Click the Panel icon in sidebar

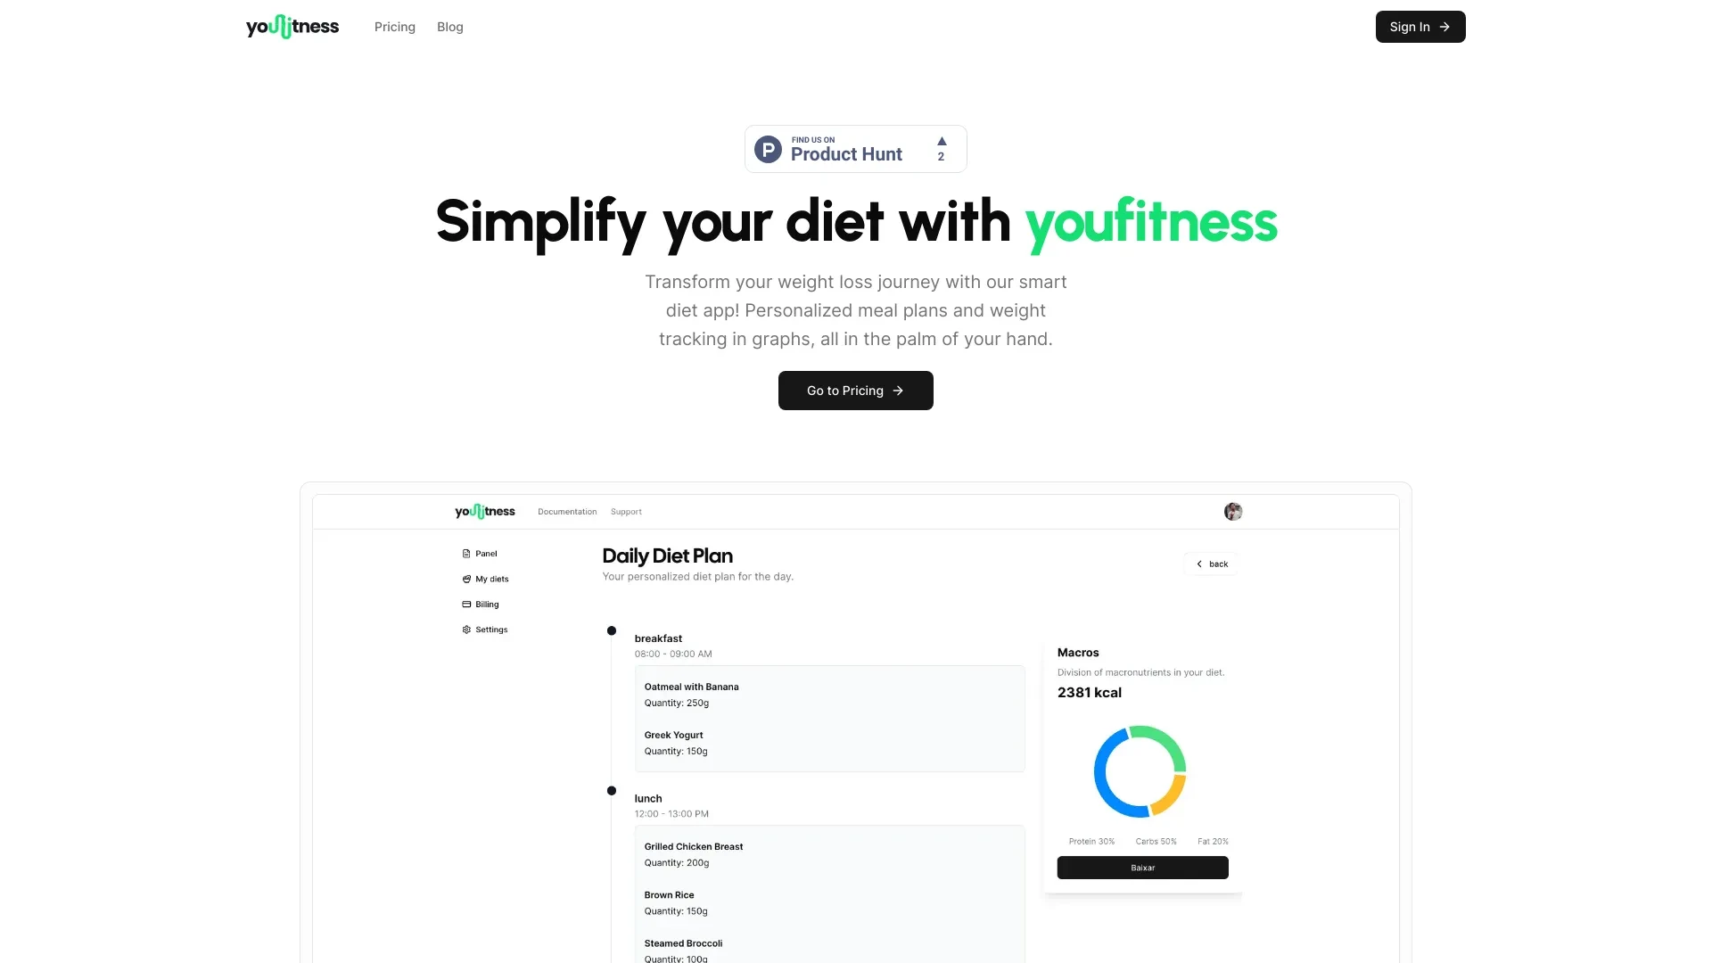tap(465, 553)
